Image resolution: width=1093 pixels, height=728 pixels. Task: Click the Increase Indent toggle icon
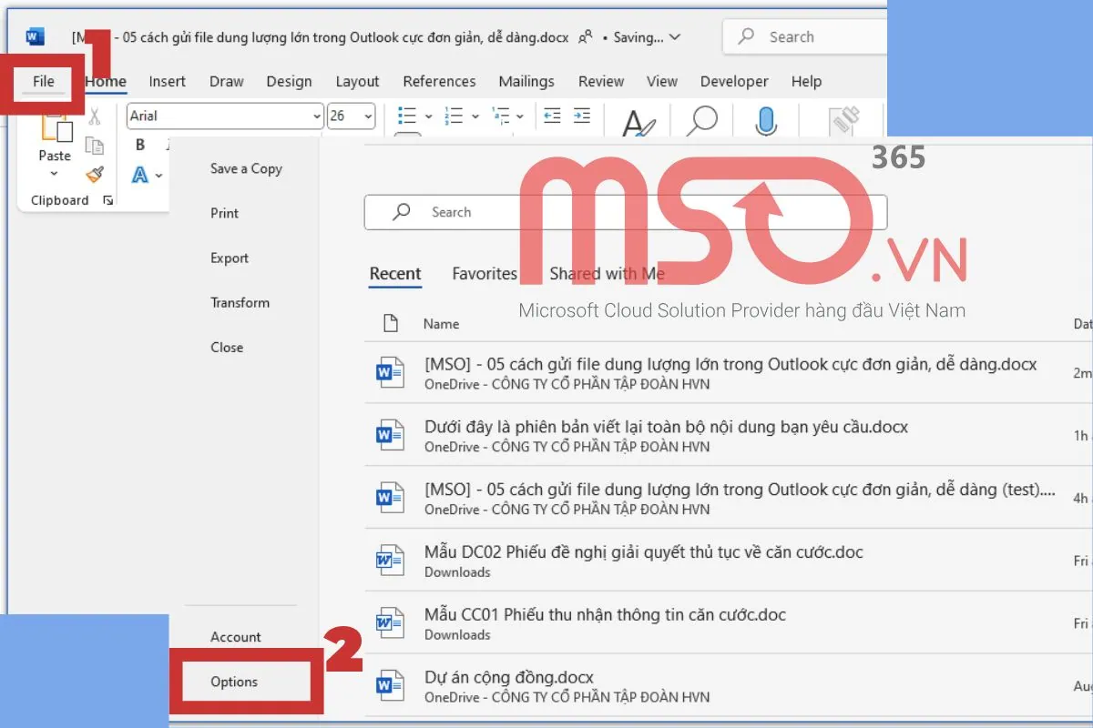coord(583,116)
